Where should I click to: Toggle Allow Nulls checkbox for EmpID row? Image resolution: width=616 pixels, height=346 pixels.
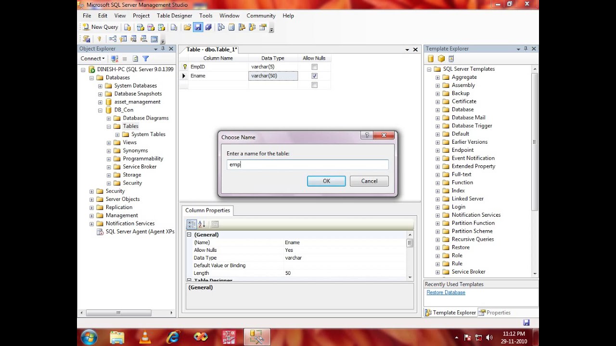314,67
